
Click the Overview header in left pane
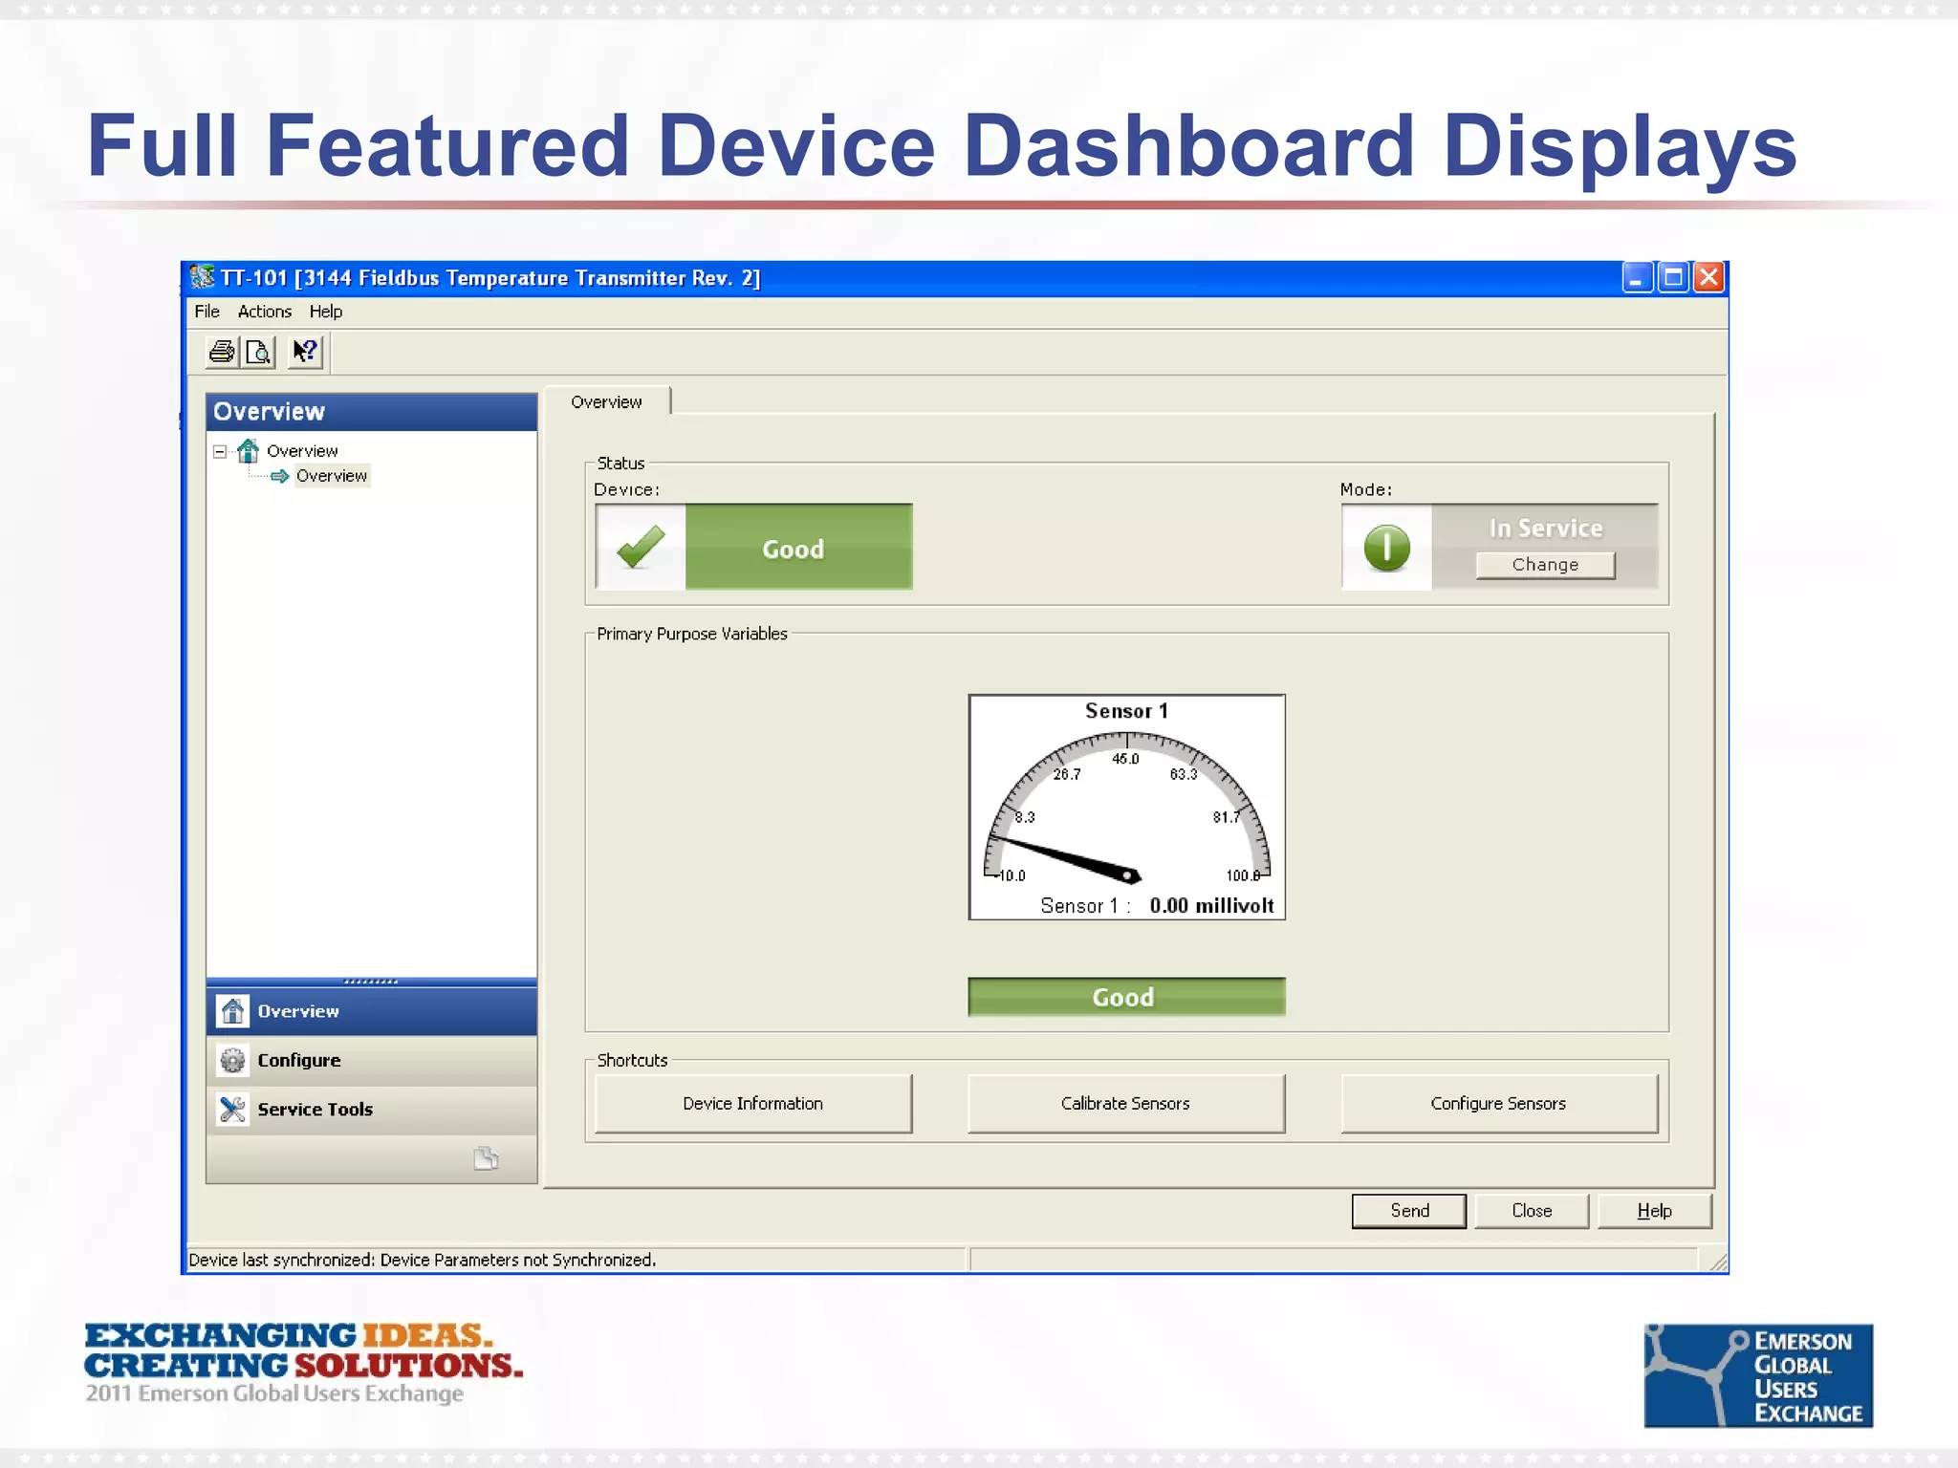[372, 412]
